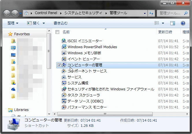Screen dimensions: 192x134
Task: Select the Favorites heading
Action: click(22, 34)
